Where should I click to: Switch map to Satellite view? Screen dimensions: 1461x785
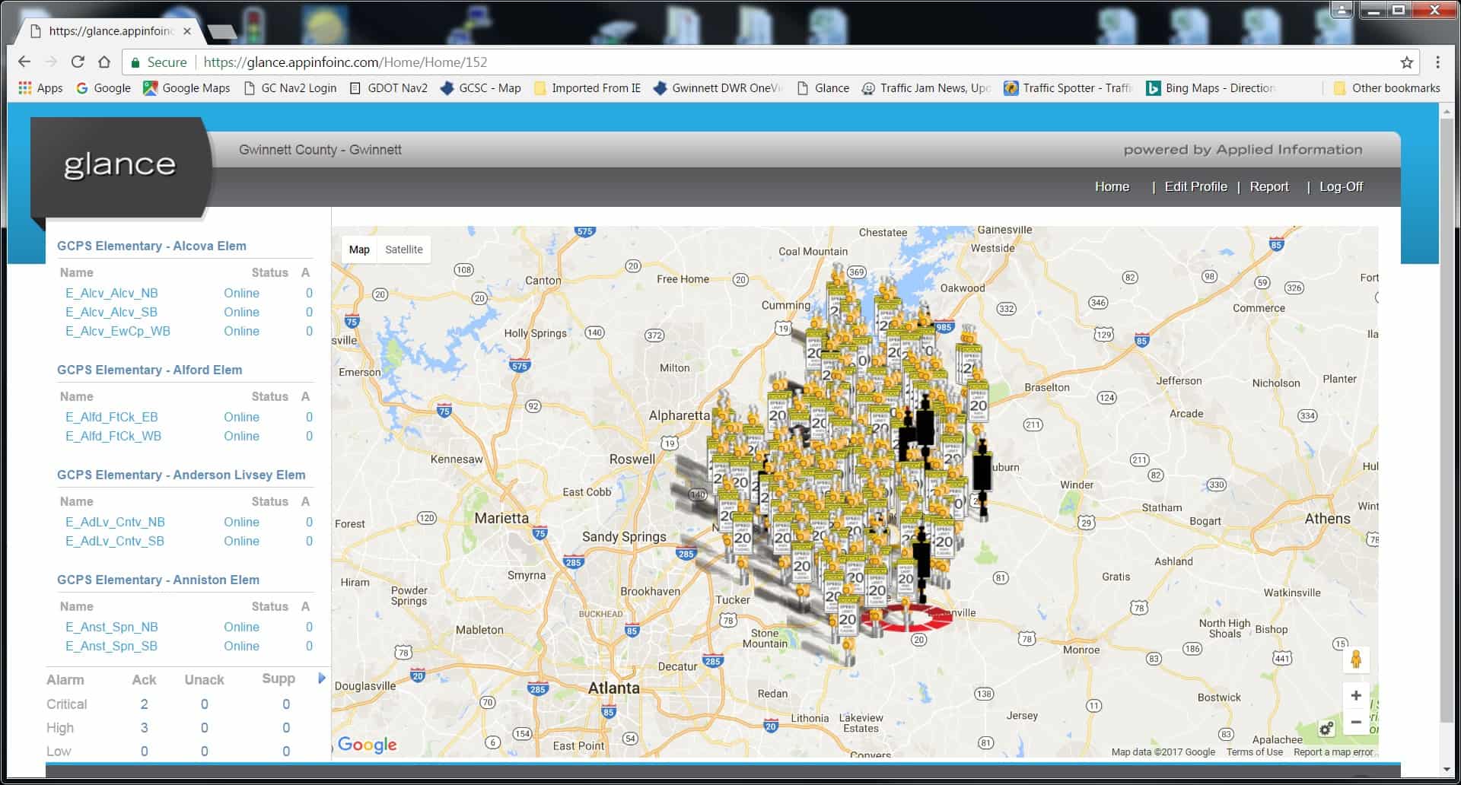coord(403,249)
